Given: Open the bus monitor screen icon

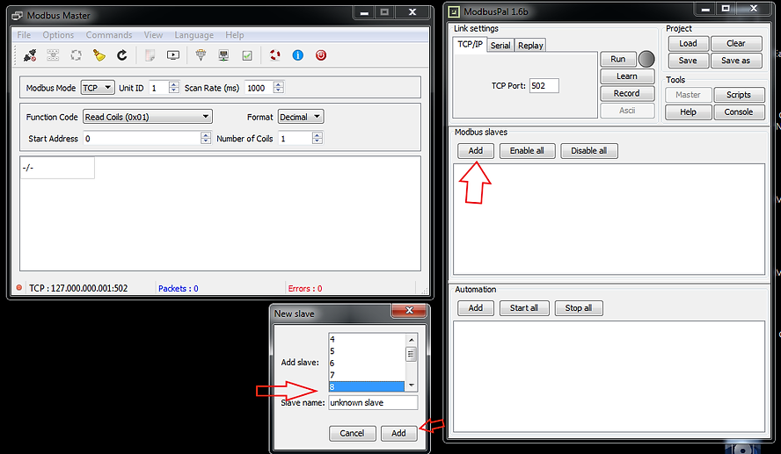Looking at the screenshot, I should (x=173, y=55).
